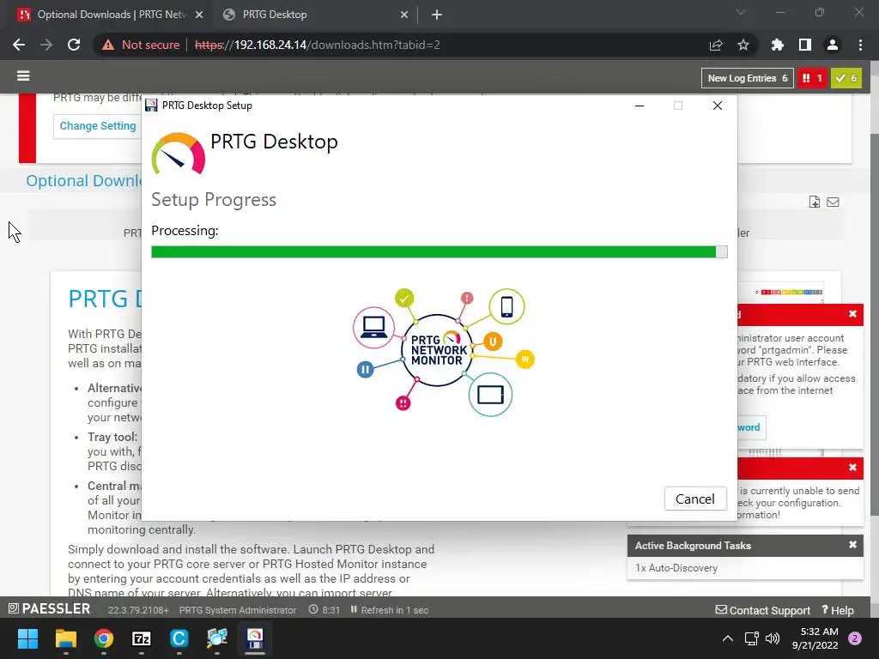Show the green up sensors count
This screenshot has width=879, height=659.
846,78
